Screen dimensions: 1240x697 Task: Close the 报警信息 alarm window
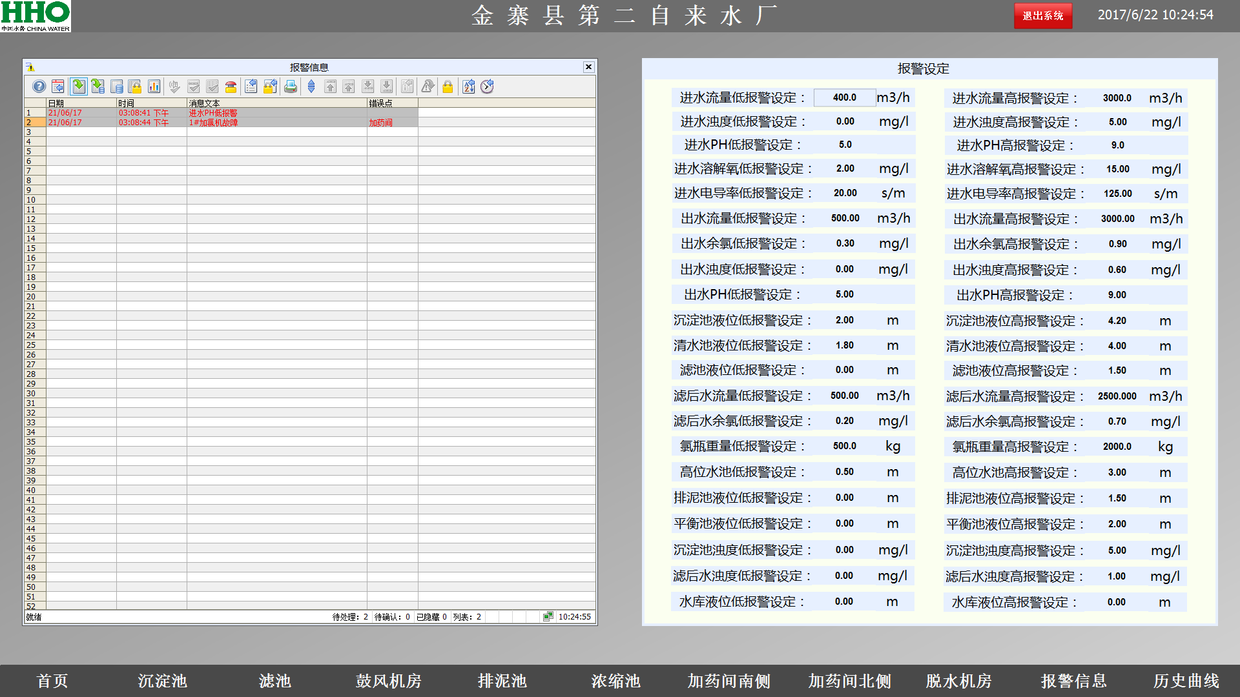click(x=588, y=67)
